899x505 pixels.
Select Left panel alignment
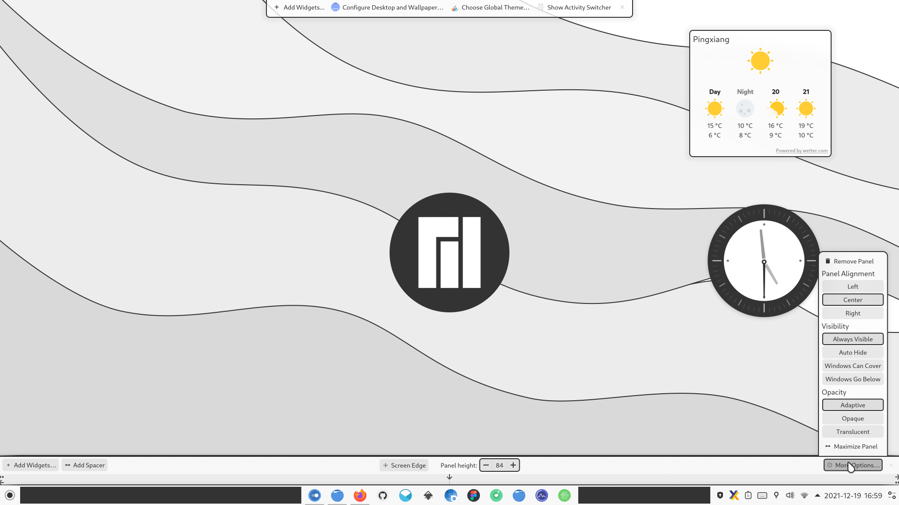pos(853,287)
